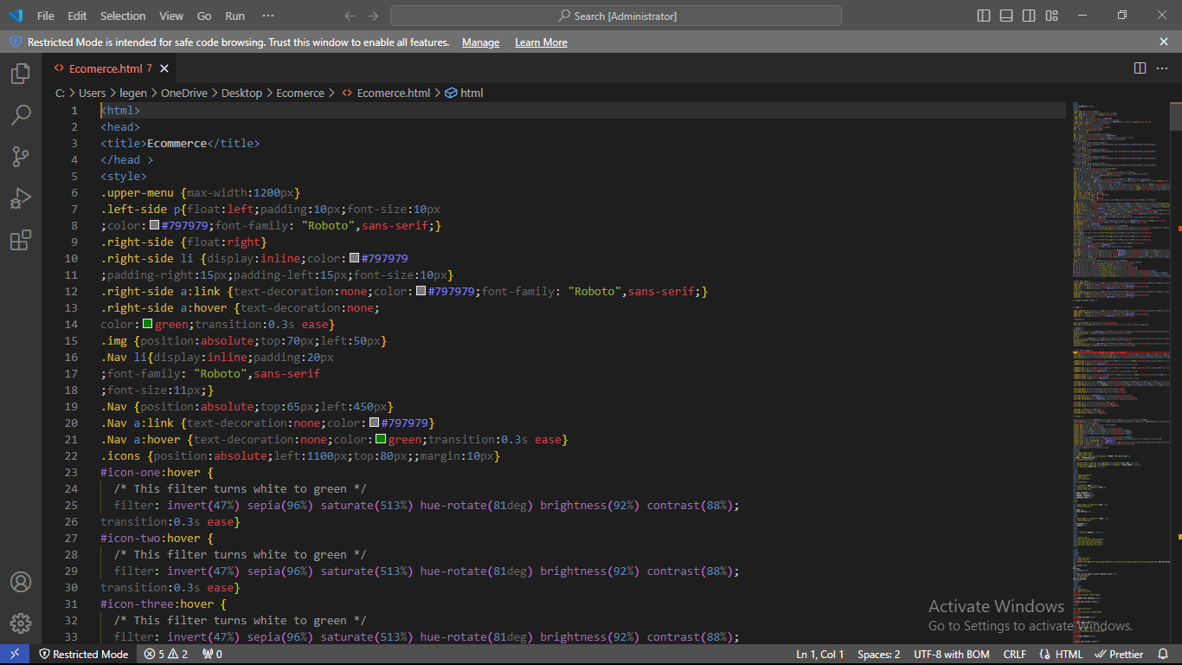Open the breadcrumb item Ecomerce folder
The image size is (1182, 665).
pos(300,93)
